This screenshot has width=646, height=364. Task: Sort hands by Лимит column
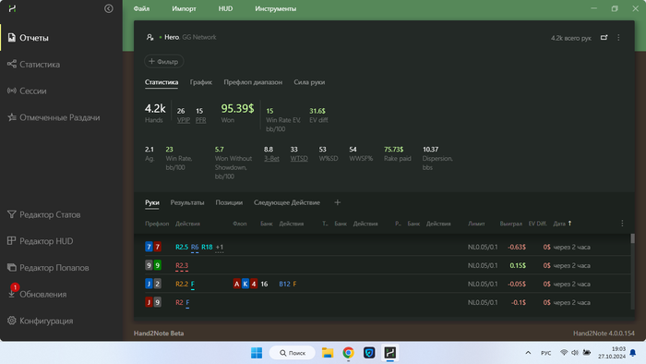pos(476,224)
